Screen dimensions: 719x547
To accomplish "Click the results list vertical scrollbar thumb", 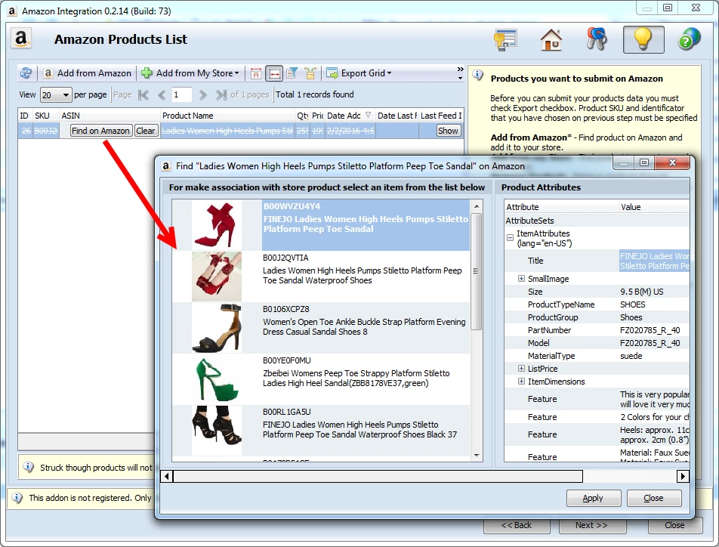I will pos(477,270).
